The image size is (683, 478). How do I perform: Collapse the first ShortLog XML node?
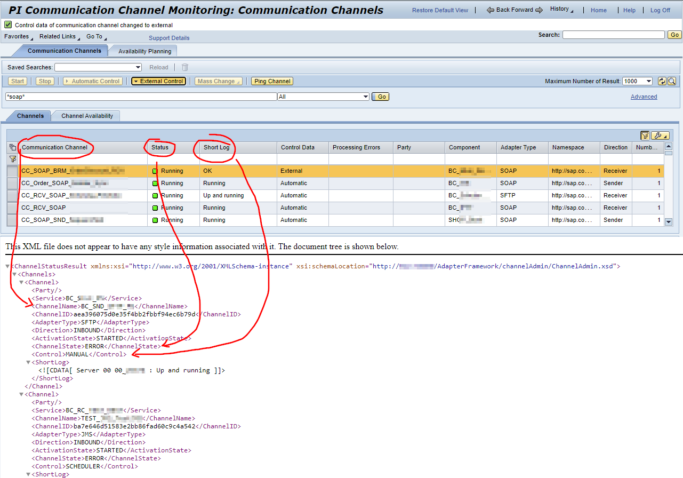29,362
